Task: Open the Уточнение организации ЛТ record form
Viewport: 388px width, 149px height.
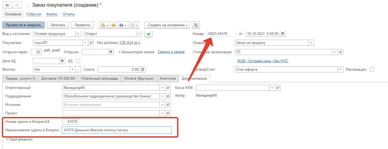Action: point(340,52)
